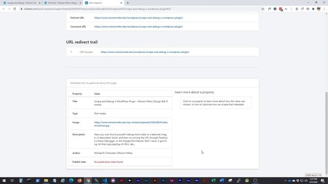Click the Michael R. Dinerstein author value

(x=113, y=153)
